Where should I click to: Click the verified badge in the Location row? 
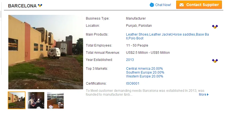(215, 26)
